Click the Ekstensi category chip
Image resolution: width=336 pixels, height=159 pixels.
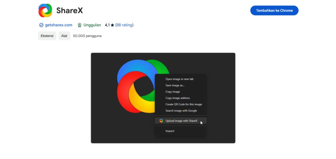[x=47, y=36]
